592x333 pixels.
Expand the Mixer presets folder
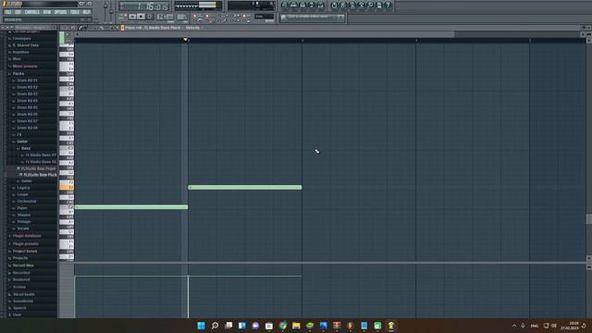(x=25, y=66)
